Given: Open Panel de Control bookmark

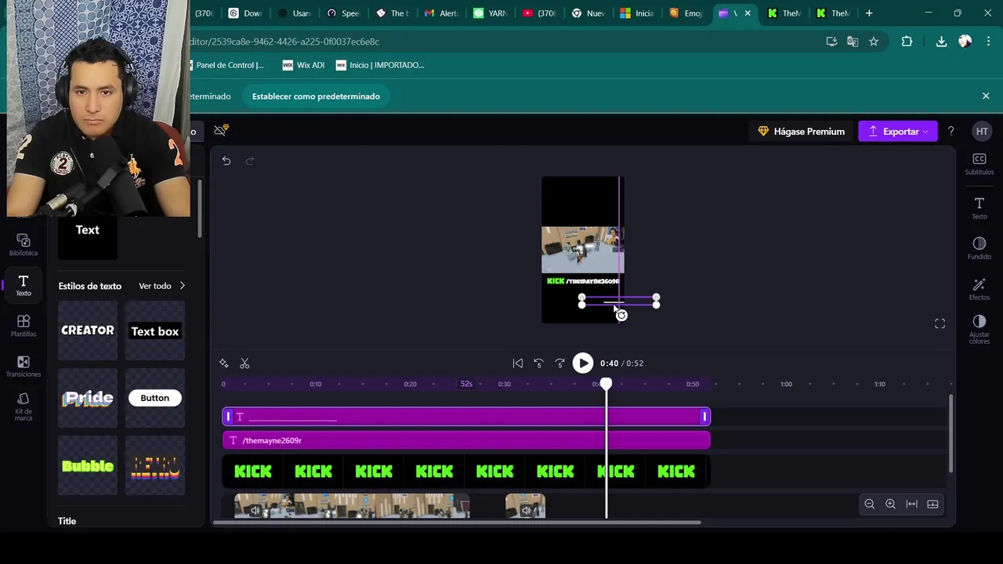Looking at the screenshot, I should click(x=227, y=65).
